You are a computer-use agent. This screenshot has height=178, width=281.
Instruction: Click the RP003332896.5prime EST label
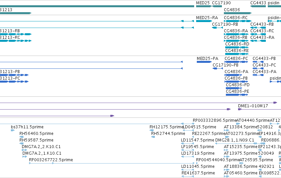215,120
